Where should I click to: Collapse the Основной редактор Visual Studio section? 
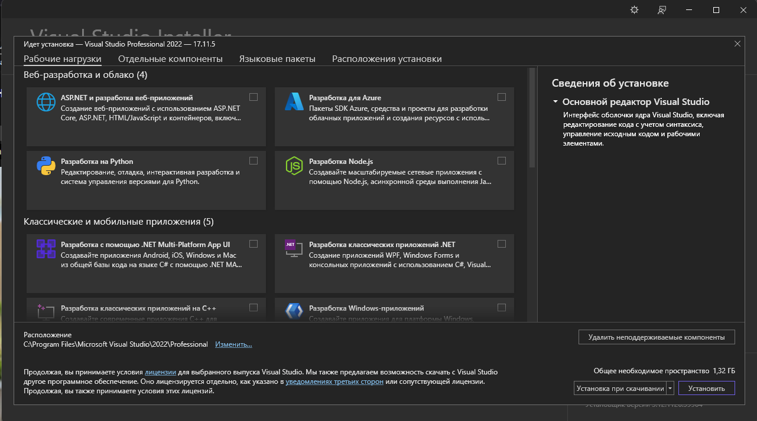[555, 102]
